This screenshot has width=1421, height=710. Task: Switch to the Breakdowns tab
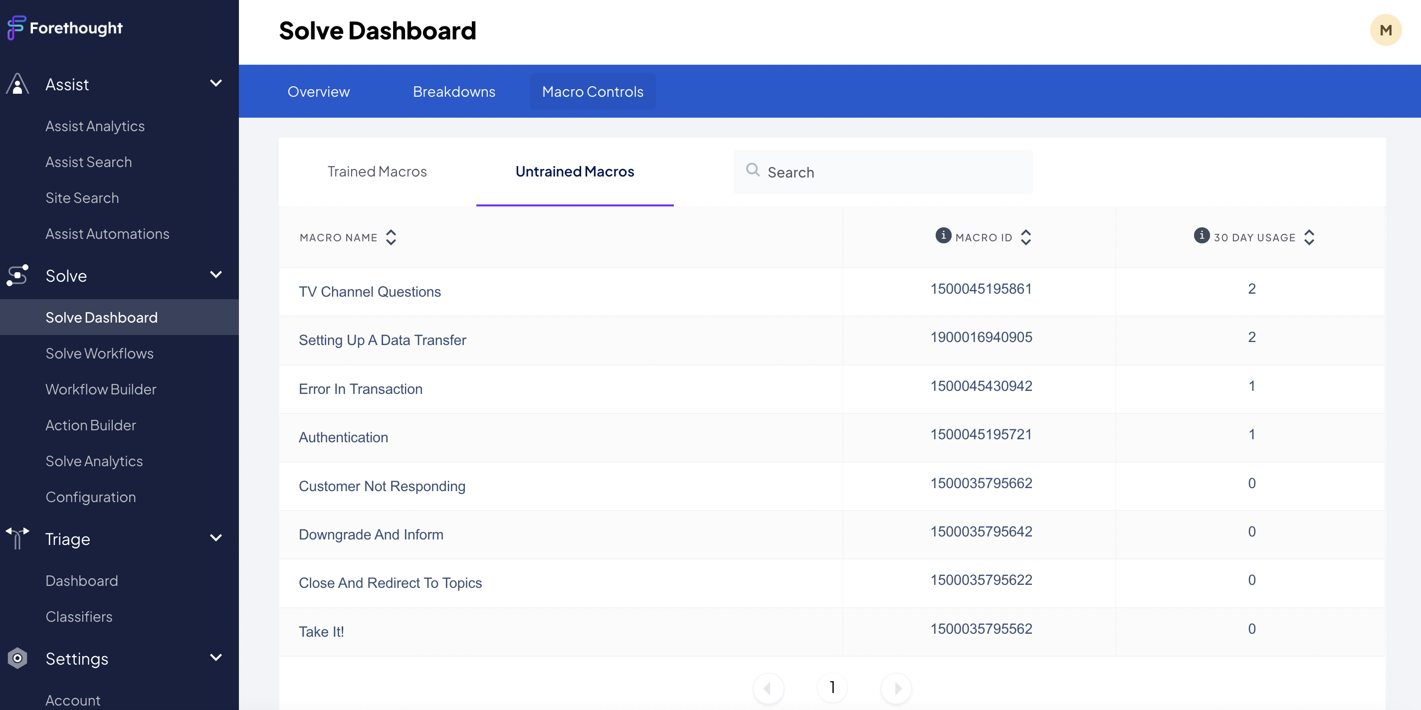454,92
